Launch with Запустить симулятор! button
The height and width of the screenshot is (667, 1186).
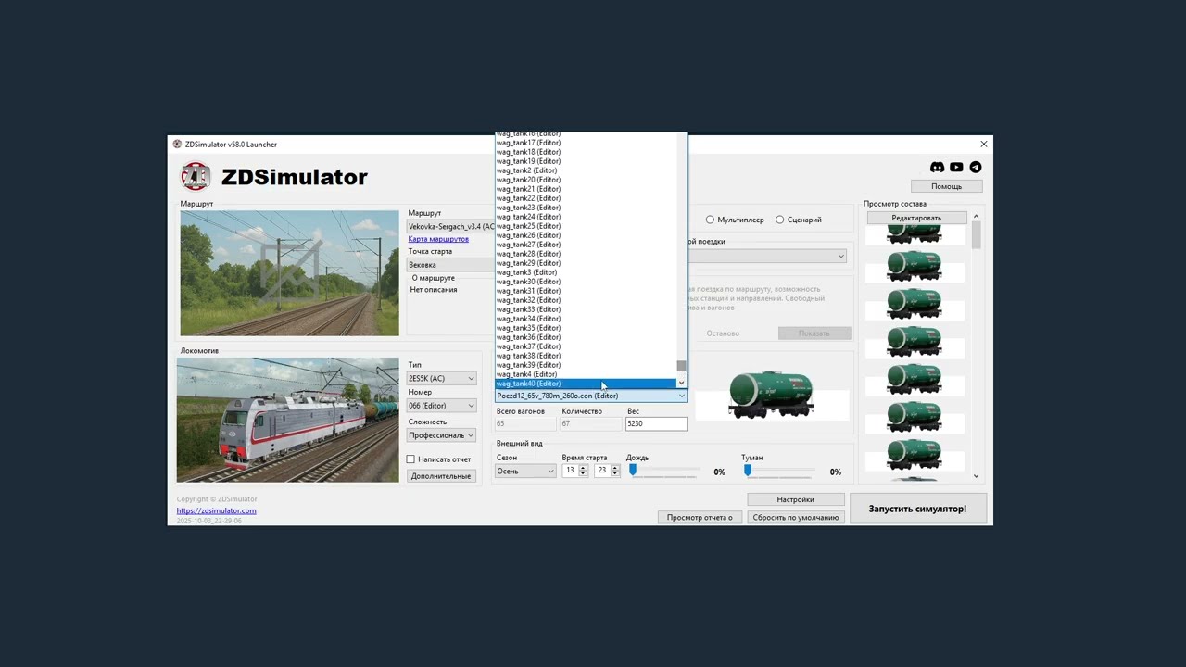coord(917,509)
